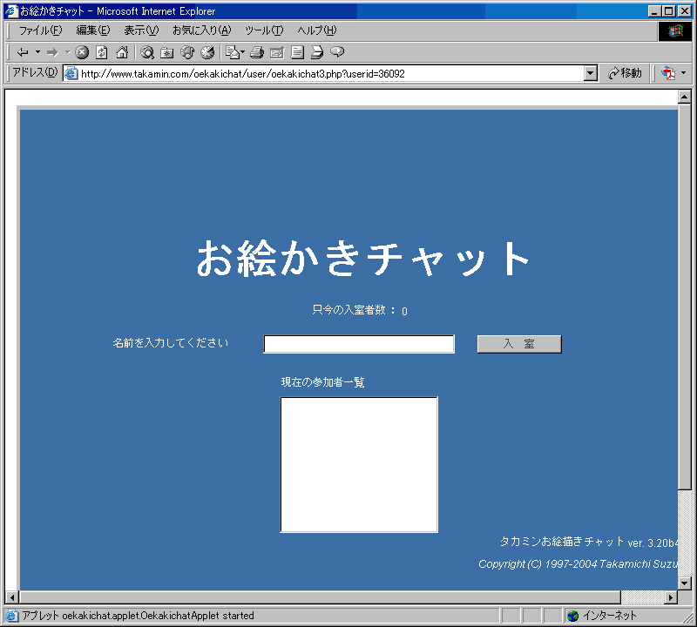Screen dimensions: 697x627
Task: Click the 入室 enter-room button
Action: (x=519, y=344)
